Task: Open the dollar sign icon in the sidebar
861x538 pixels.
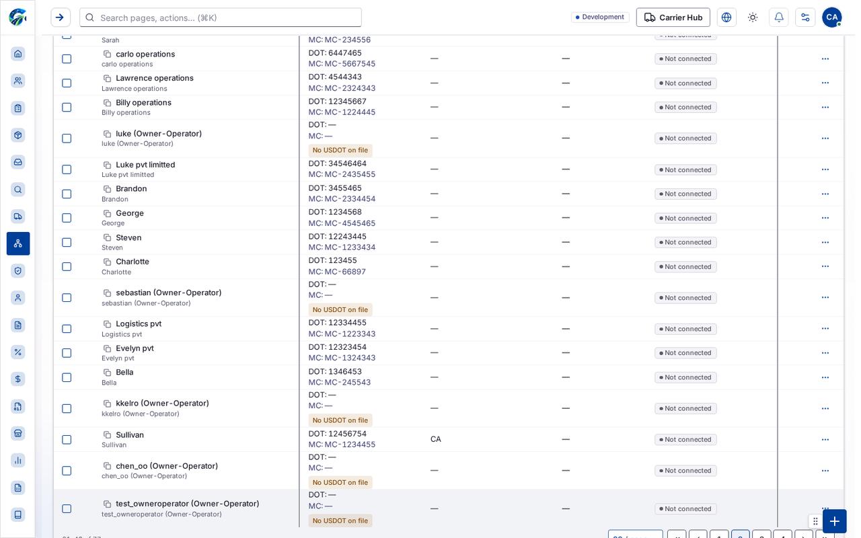Action: 18,379
